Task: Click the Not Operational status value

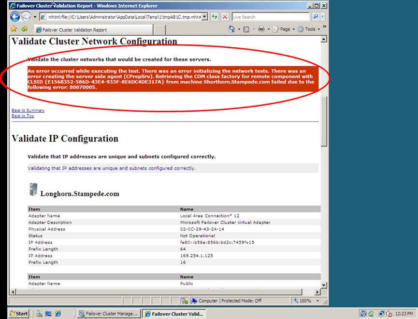Action: click(198, 236)
